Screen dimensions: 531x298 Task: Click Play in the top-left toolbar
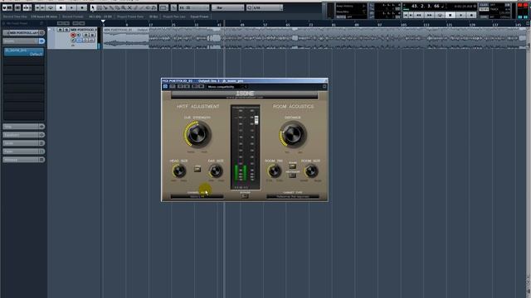coord(71,7)
